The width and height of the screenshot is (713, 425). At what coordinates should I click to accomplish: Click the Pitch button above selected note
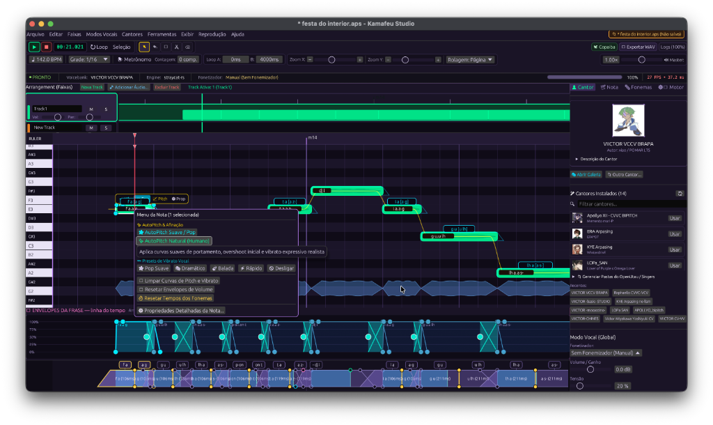(160, 199)
